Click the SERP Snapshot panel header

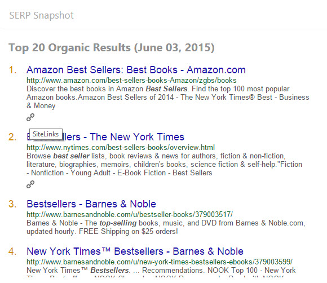tap(41, 15)
